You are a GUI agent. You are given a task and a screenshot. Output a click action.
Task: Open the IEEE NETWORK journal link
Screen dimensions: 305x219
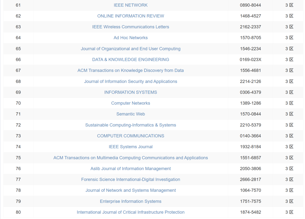pyautogui.click(x=130, y=5)
